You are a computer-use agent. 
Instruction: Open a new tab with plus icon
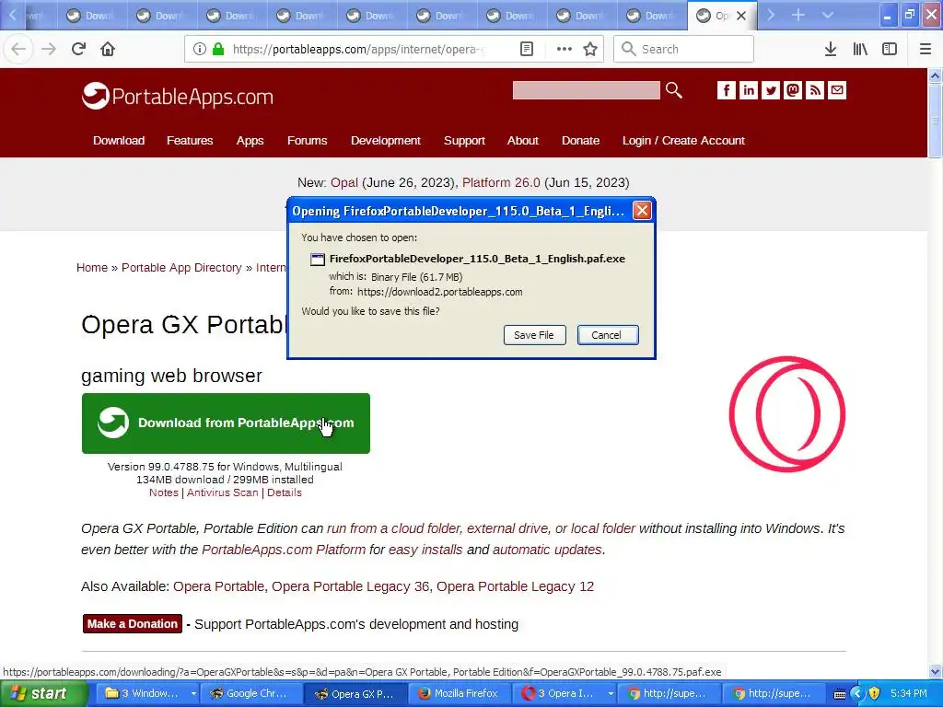point(798,15)
